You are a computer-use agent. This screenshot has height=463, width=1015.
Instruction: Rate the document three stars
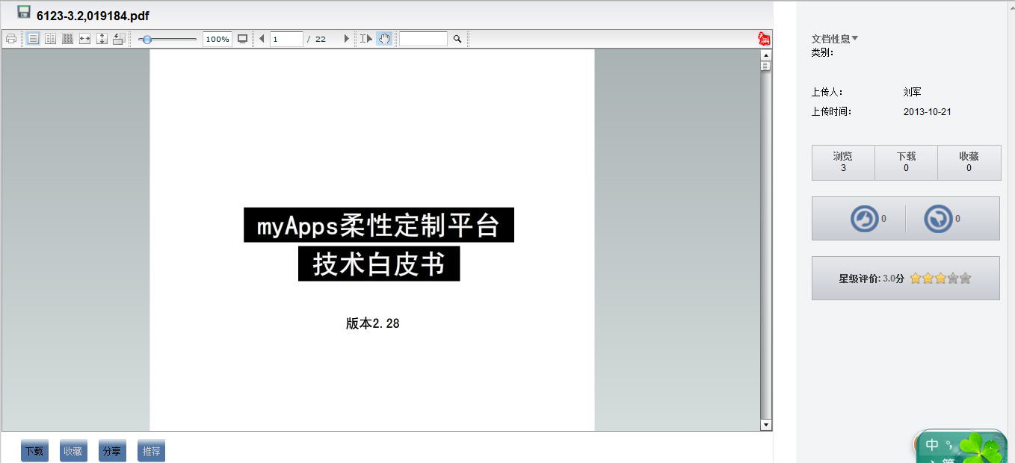coord(940,279)
